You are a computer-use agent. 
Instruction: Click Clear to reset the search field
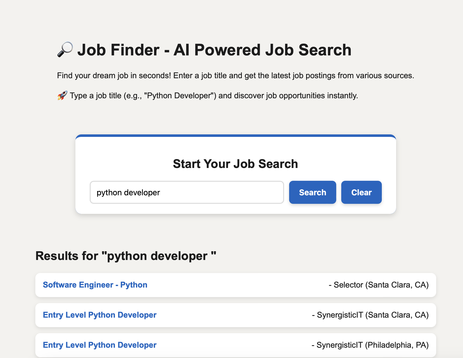tap(361, 192)
